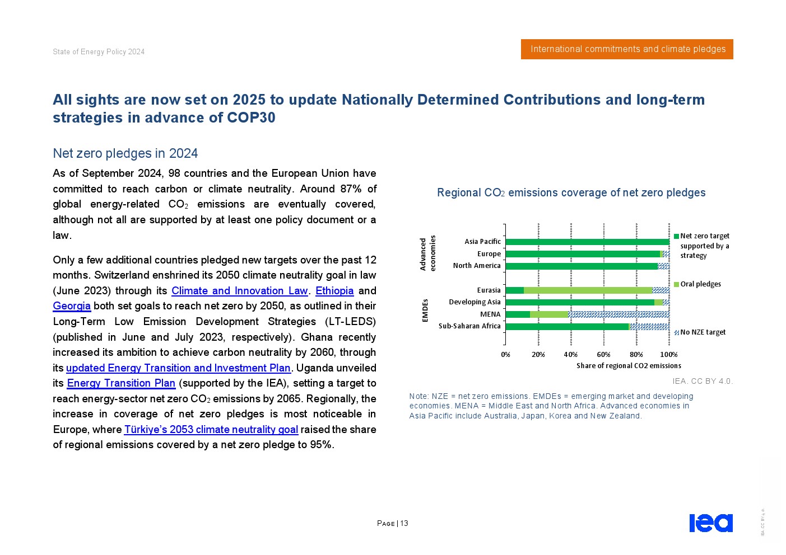
Task: Click the Page 13 number in footer
Action: pyautogui.click(x=393, y=524)
